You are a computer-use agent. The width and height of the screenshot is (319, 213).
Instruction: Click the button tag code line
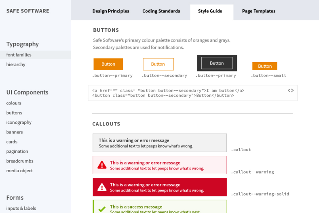coord(163,96)
